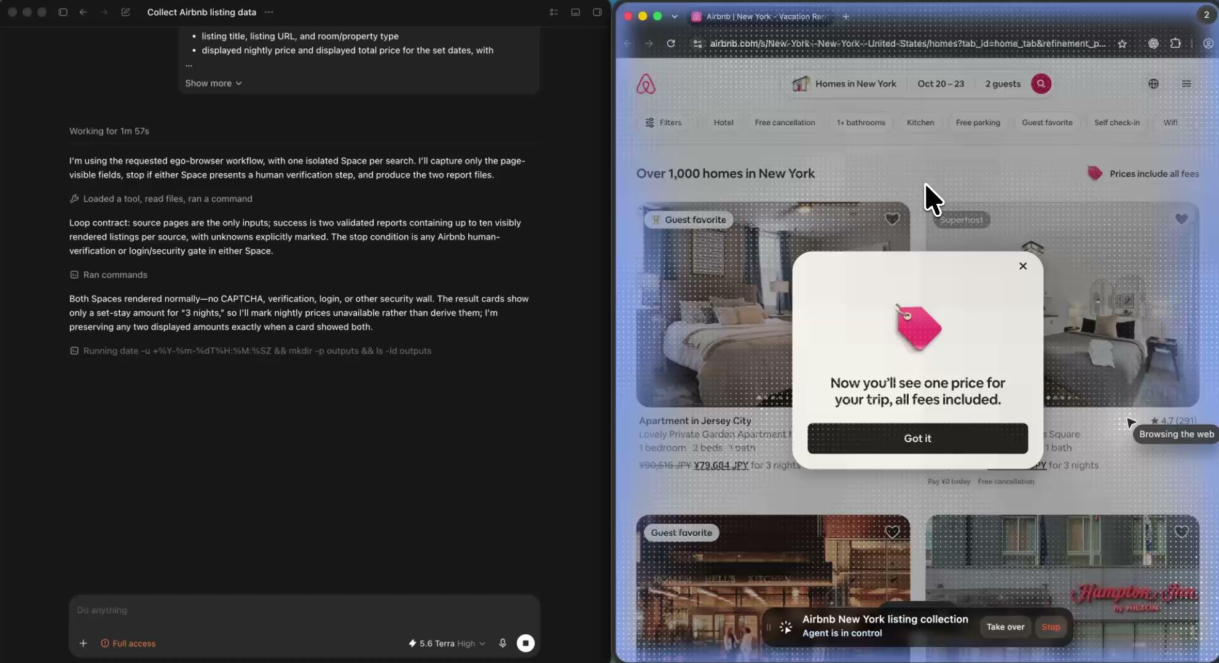This screenshot has width=1219, height=663.
Task: Open the Airbnb hamburger menu
Action: [x=1186, y=84]
